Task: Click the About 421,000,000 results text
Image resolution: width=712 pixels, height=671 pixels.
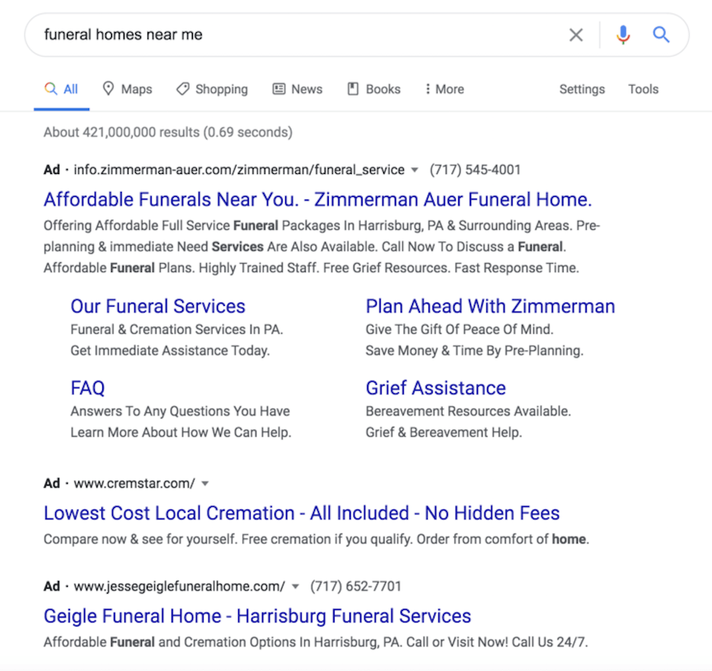Action: 168,132
